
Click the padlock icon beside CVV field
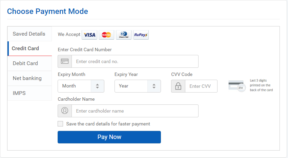[x=178, y=86]
